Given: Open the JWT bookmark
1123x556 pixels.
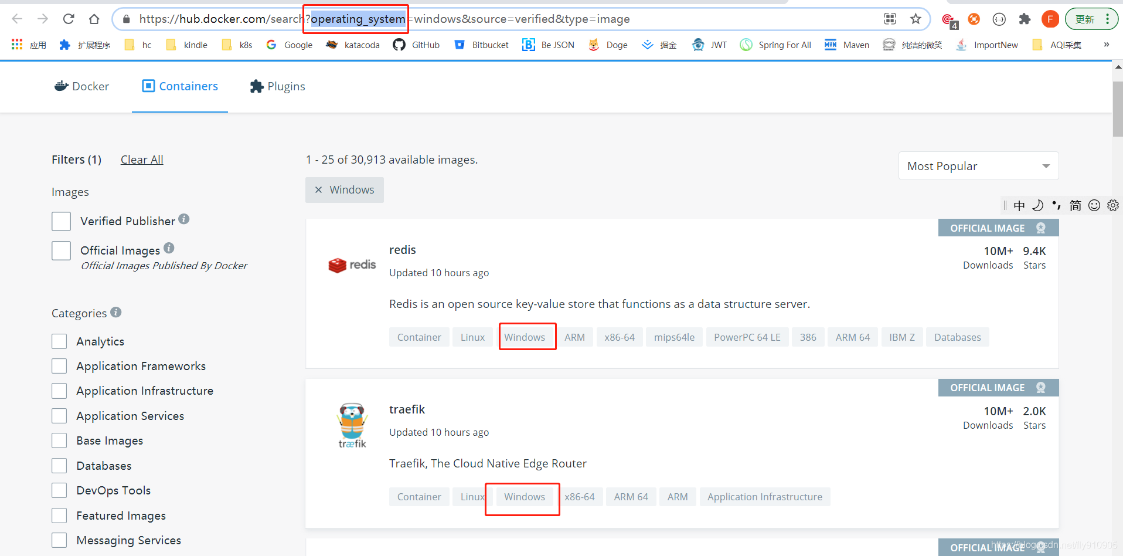Looking at the screenshot, I should point(709,45).
